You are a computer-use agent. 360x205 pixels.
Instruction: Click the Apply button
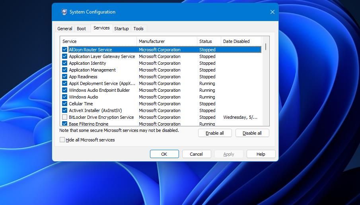[229, 154]
